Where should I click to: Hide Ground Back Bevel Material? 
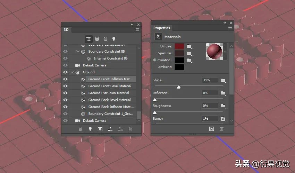[x=65, y=100]
